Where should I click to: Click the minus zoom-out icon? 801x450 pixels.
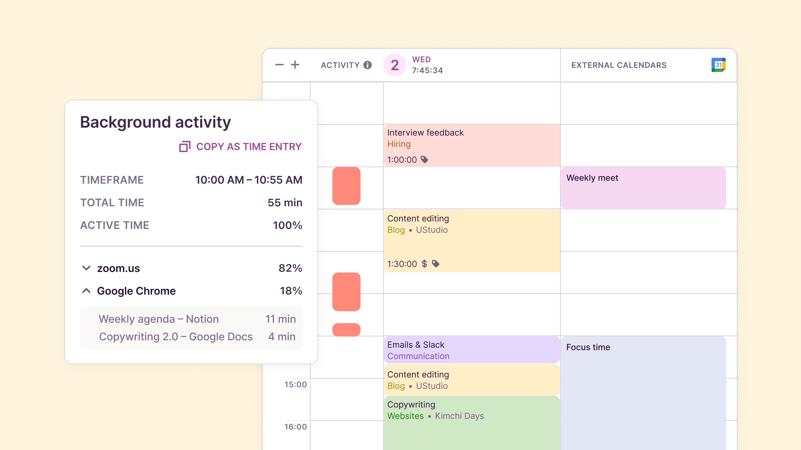point(279,65)
